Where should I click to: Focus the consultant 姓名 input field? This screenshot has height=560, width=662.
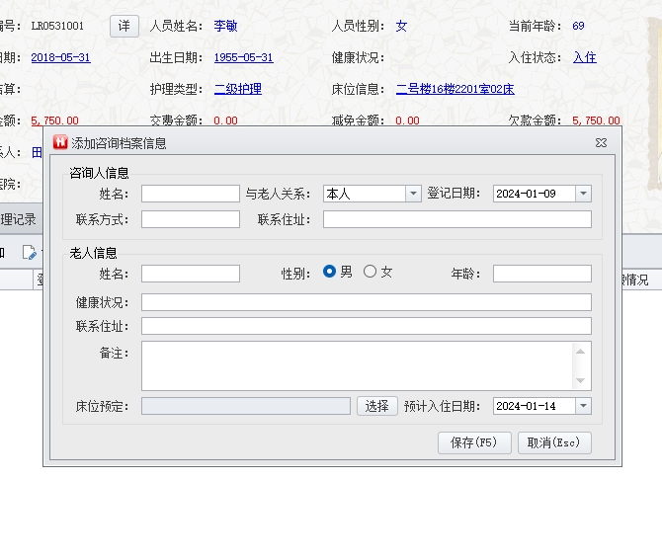click(x=190, y=194)
